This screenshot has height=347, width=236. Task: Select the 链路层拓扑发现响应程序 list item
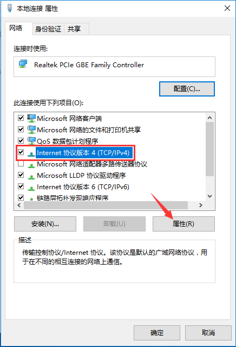[x=73, y=197]
